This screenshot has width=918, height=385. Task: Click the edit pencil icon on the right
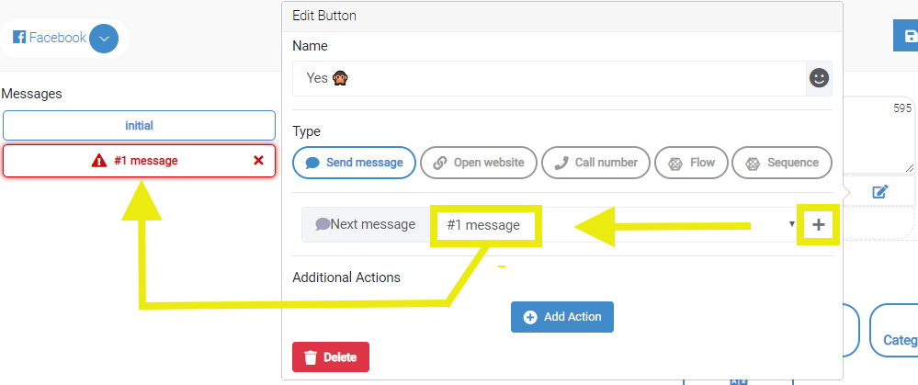880,191
